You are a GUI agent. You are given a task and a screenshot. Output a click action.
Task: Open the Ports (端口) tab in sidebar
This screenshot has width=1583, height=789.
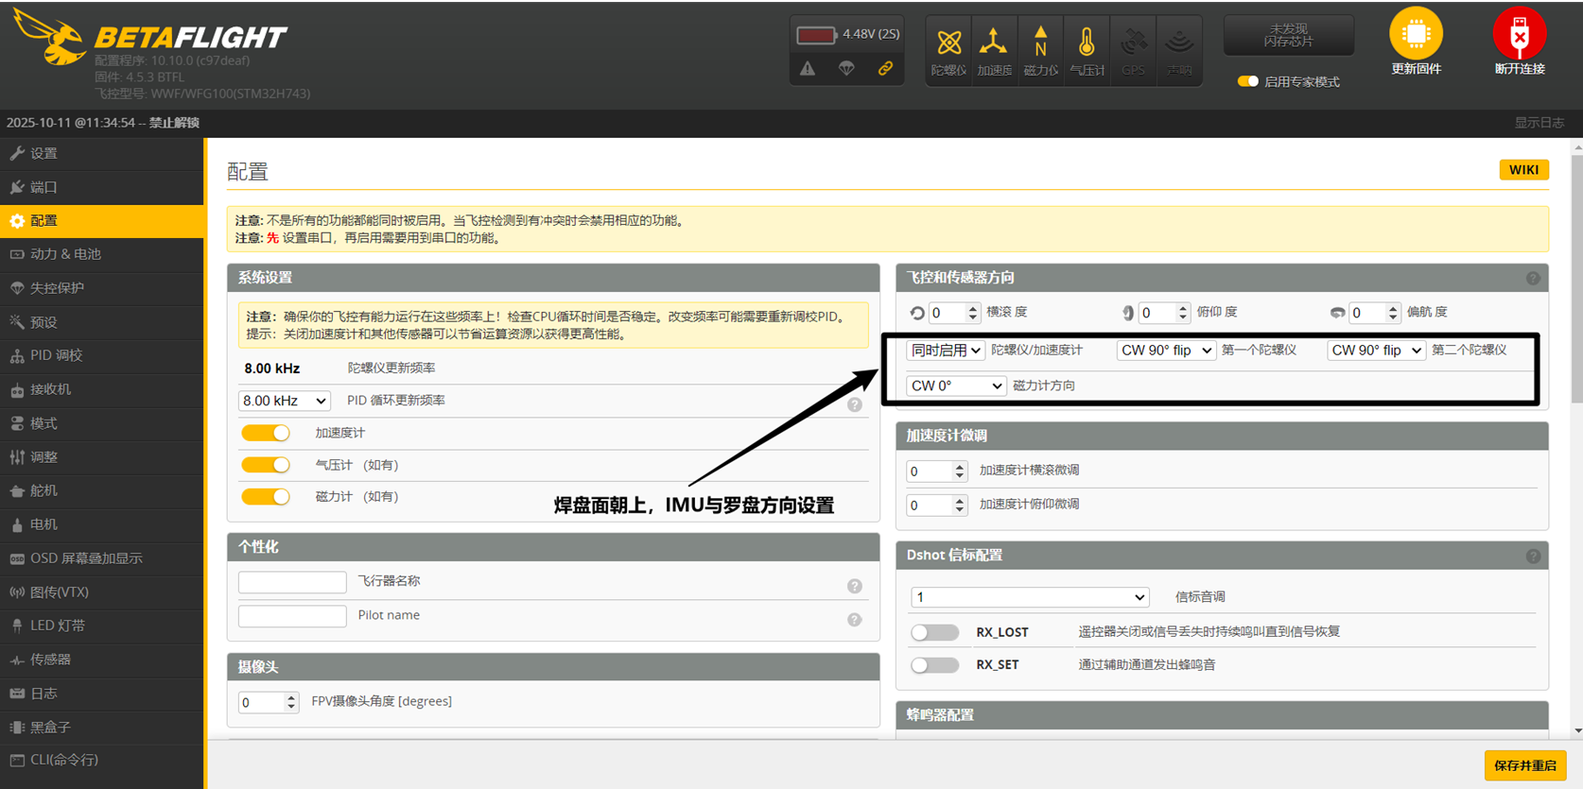(x=43, y=187)
